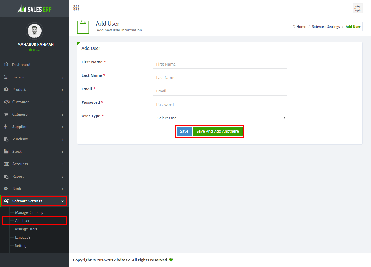Screen dimensions: 371x267
Task: Expand the Product menu chevron
Action: click(62, 90)
